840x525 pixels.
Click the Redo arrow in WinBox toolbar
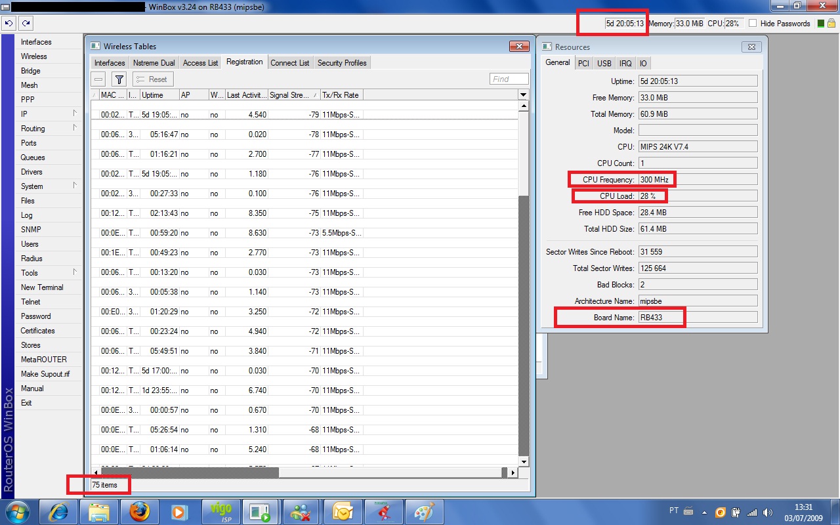pos(26,23)
